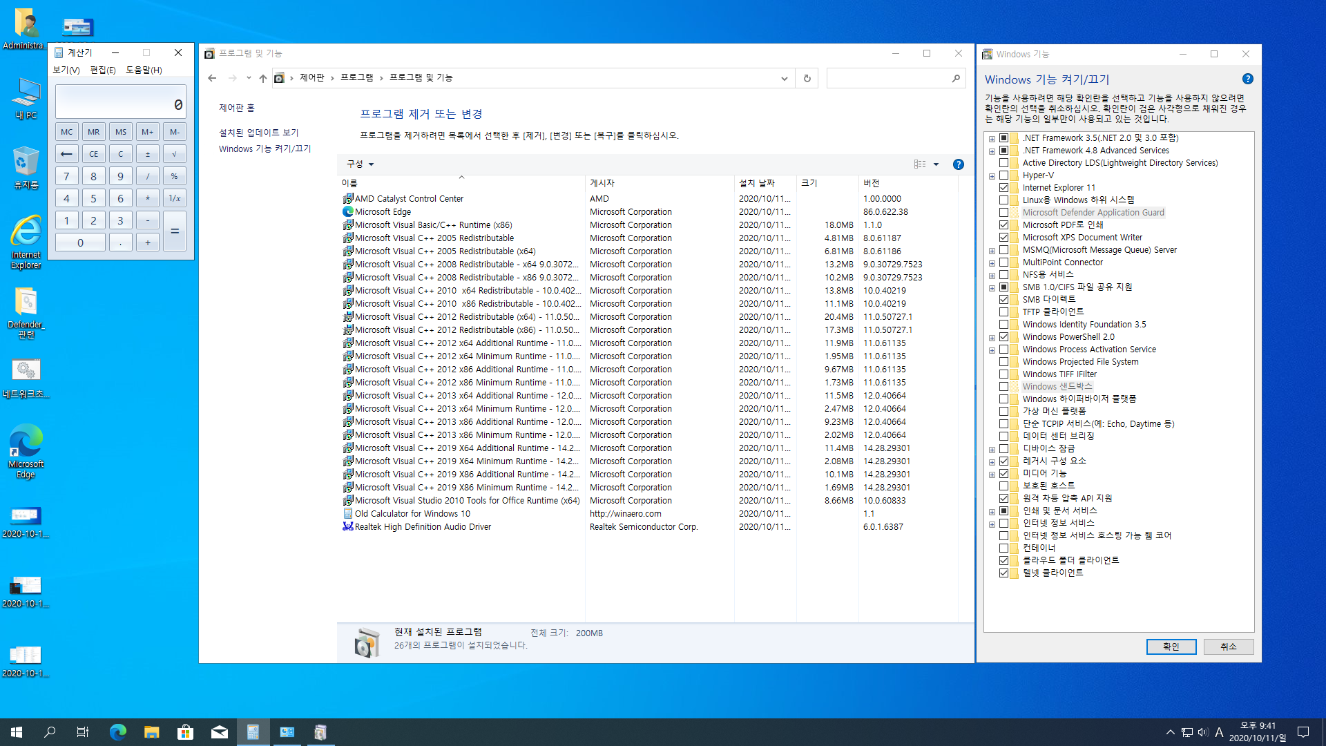Uncheck the Internet Explorer 11 feature
Screen dimensions: 1326x746
coord(1003,188)
